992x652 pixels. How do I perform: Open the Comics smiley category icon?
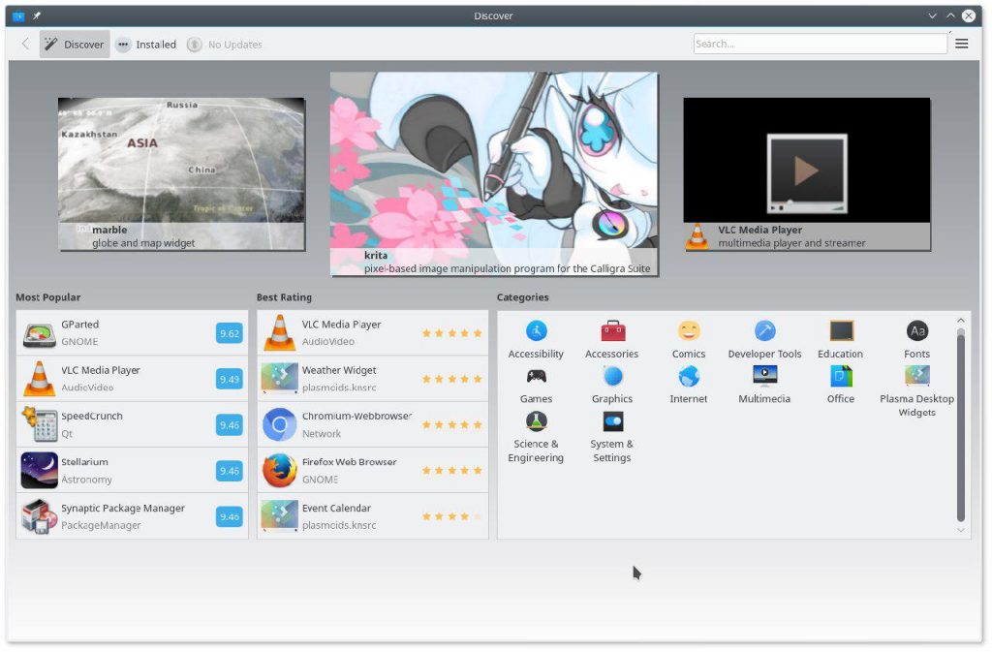pyautogui.click(x=689, y=331)
